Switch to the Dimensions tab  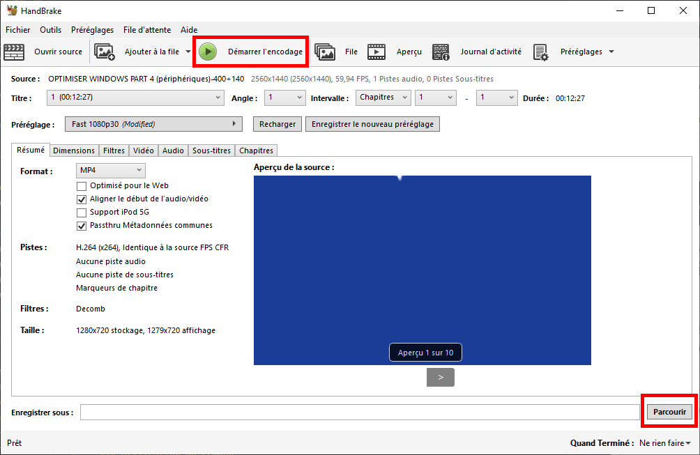[74, 151]
